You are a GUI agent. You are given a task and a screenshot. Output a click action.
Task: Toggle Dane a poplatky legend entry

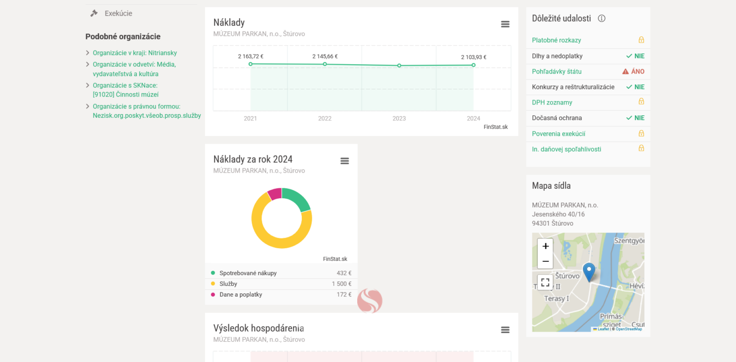pyautogui.click(x=240, y=295)
